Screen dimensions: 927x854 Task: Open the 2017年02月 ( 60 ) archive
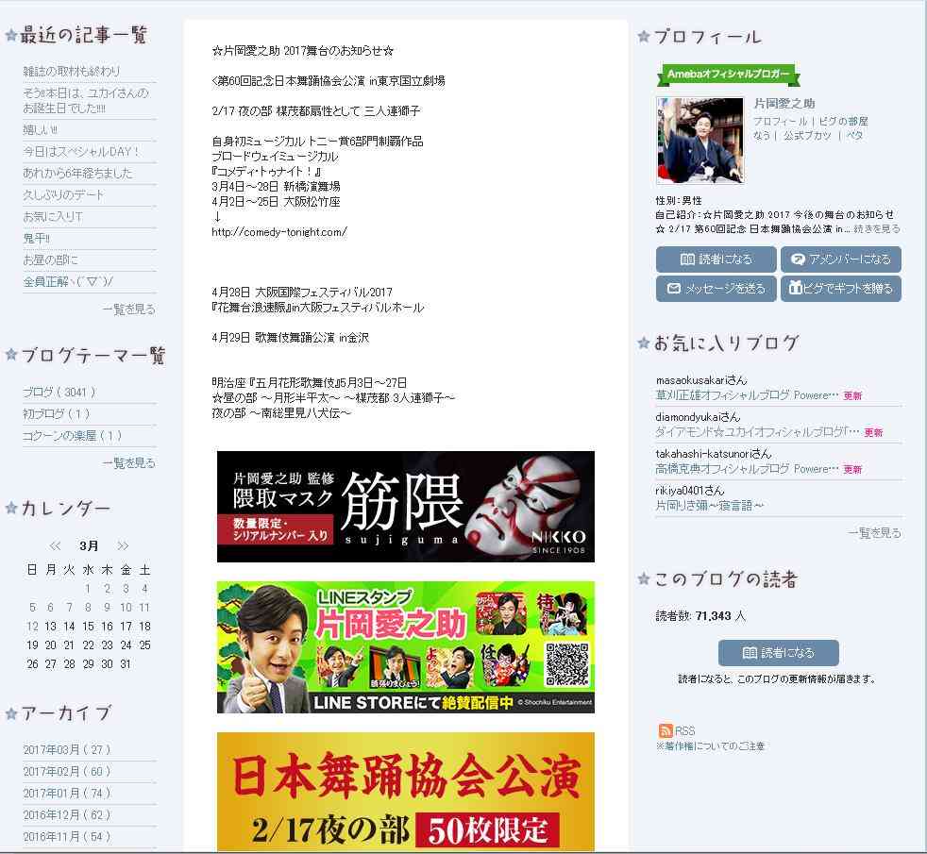pyautogui.click(x=67, y=771)
